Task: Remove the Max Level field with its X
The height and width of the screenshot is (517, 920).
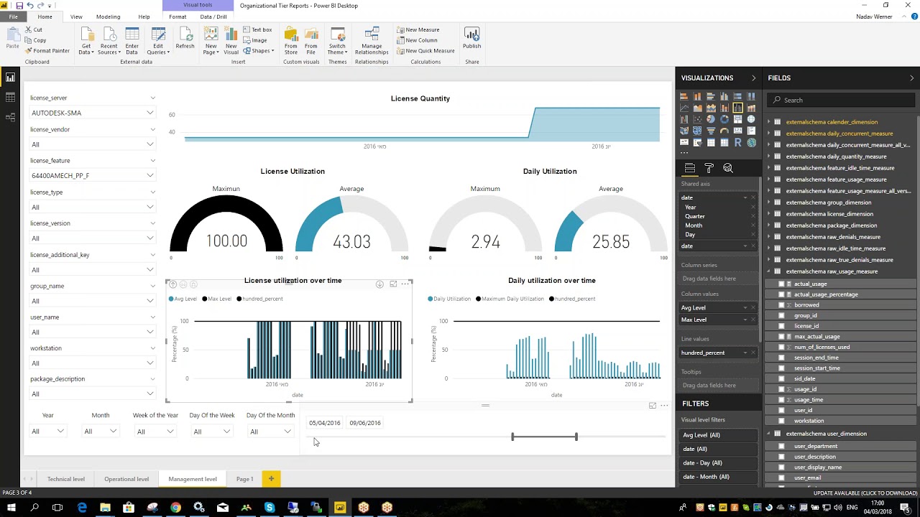Action: 754,320
